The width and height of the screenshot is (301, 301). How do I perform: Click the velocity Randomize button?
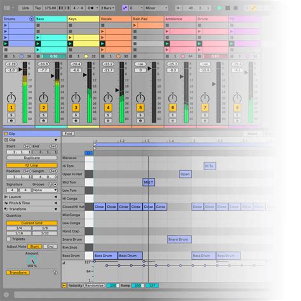pyautogui.click(x=95, y=286)
